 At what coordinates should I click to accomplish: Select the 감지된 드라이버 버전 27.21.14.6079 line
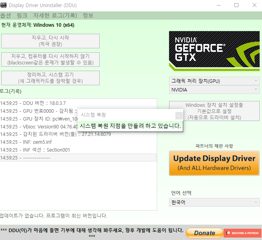pyautogui.click(x=78, y=134)
